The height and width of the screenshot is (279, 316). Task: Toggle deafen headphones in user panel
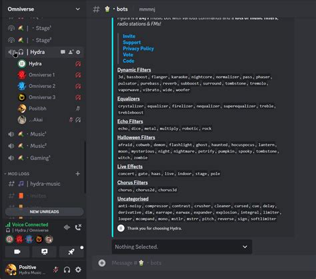67,270
